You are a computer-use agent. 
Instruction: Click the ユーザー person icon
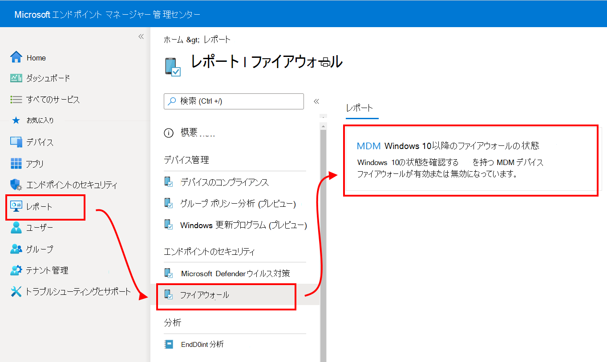pos(16,228)
